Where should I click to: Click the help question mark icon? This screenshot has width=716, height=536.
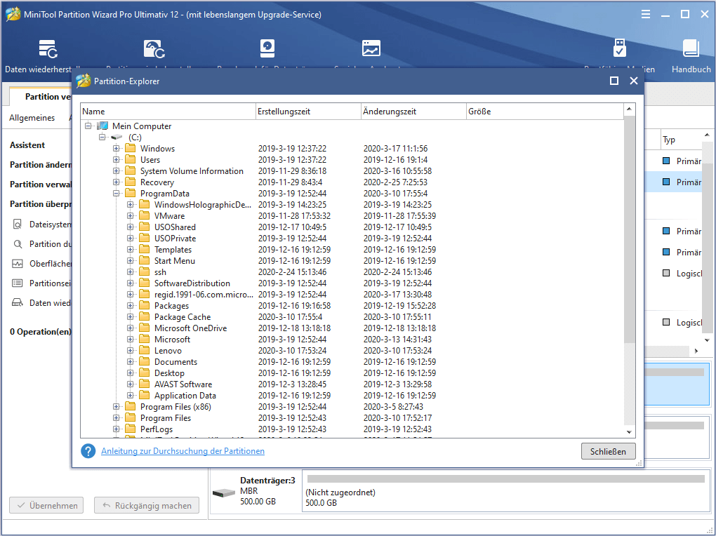(x=88, y=451)
